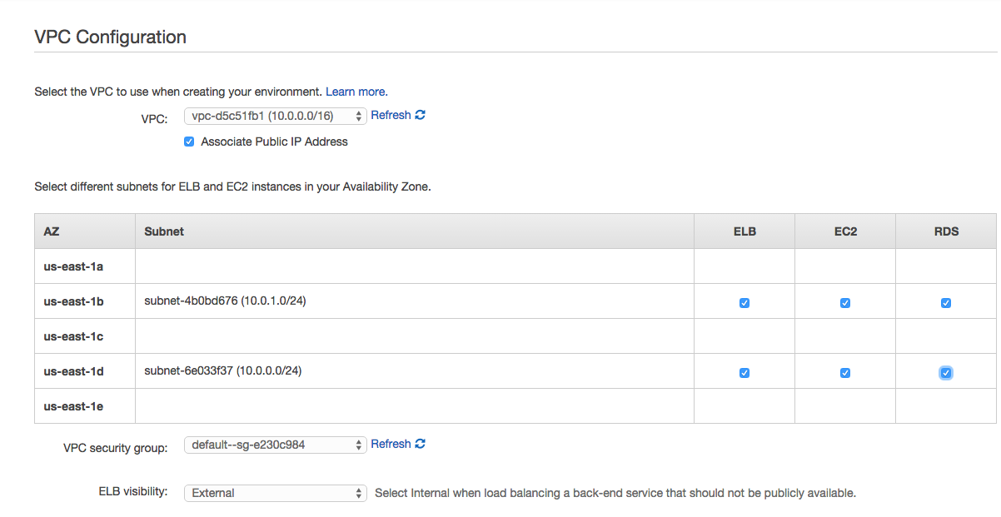
Task: Open the VPC selection dropdown
Action: point(275,116)
